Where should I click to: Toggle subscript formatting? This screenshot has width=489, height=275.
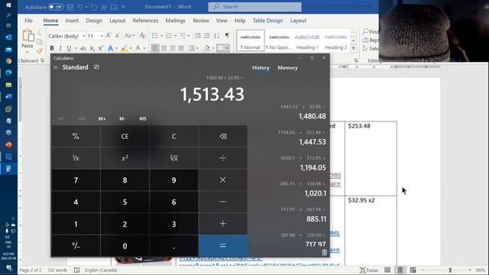click(92, 48)
